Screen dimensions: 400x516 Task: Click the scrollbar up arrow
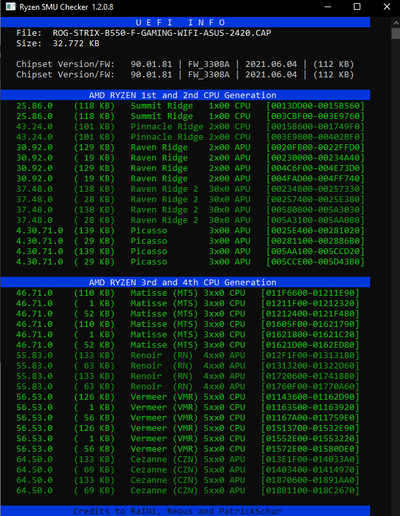click(x=396, y=23)
